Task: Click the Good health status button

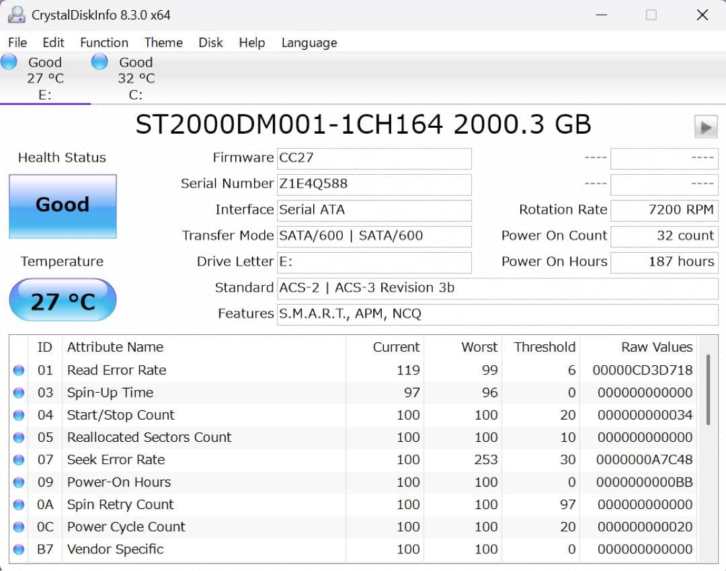Action: [x=63, y=205]
